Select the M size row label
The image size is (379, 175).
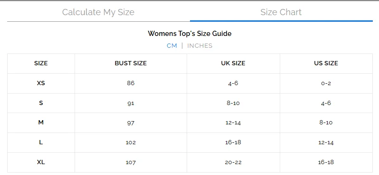(41, 122)
